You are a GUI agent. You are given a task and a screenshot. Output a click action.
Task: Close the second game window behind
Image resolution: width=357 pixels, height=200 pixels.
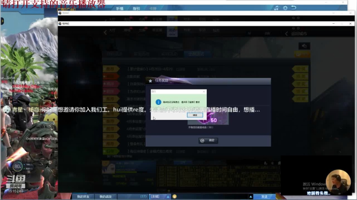click(351, 13)
